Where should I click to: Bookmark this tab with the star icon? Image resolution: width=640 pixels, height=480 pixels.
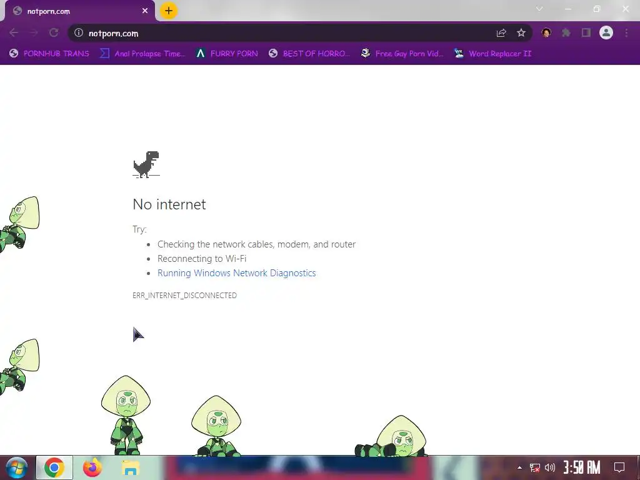pyautogui.click(x=521, y=33)
